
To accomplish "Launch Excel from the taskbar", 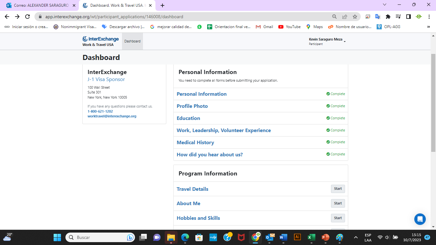I will [x=311, y=237].
